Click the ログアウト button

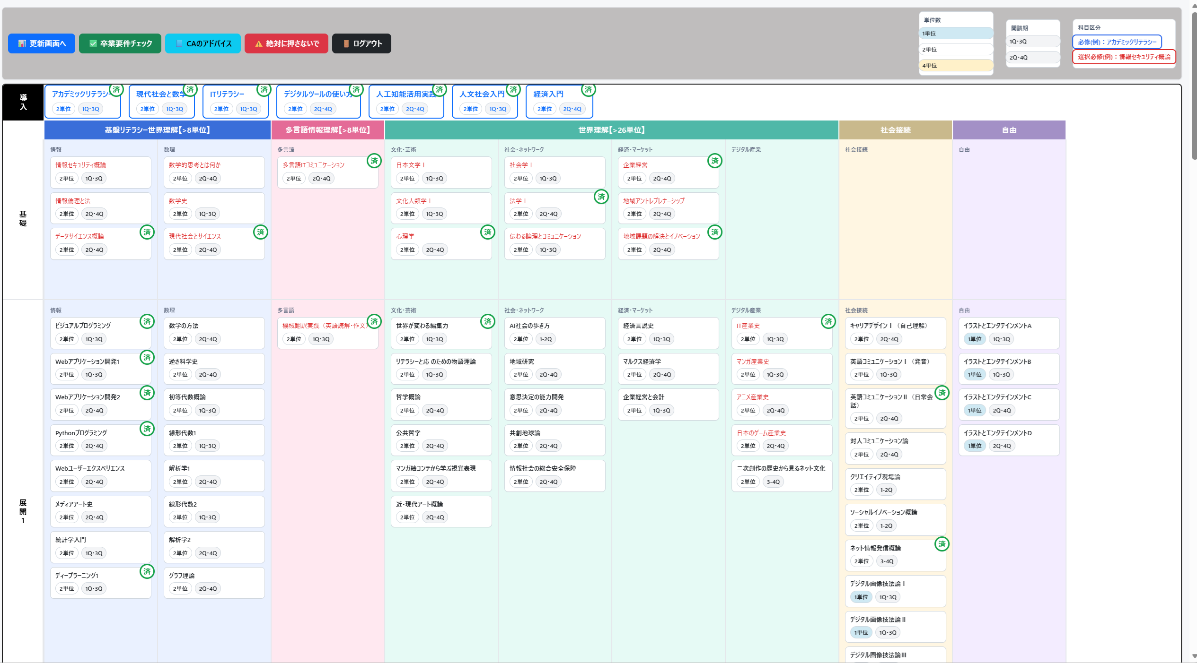point(361,43)
